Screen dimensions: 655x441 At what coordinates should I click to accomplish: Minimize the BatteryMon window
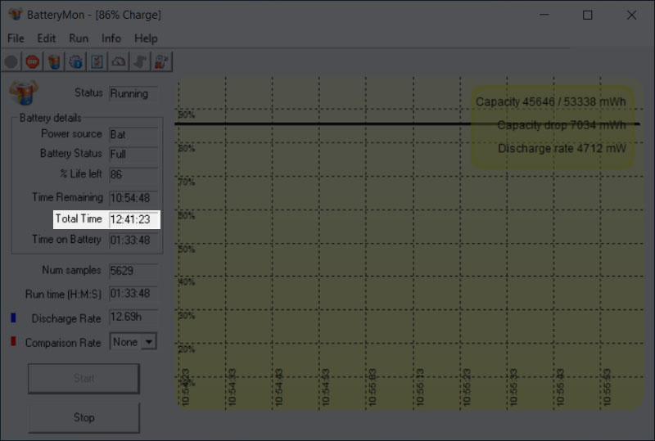click(x=544, y=15)
